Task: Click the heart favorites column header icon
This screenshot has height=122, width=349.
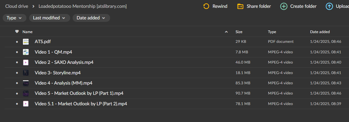Action: pyautogui.click(x=17, y=32)
